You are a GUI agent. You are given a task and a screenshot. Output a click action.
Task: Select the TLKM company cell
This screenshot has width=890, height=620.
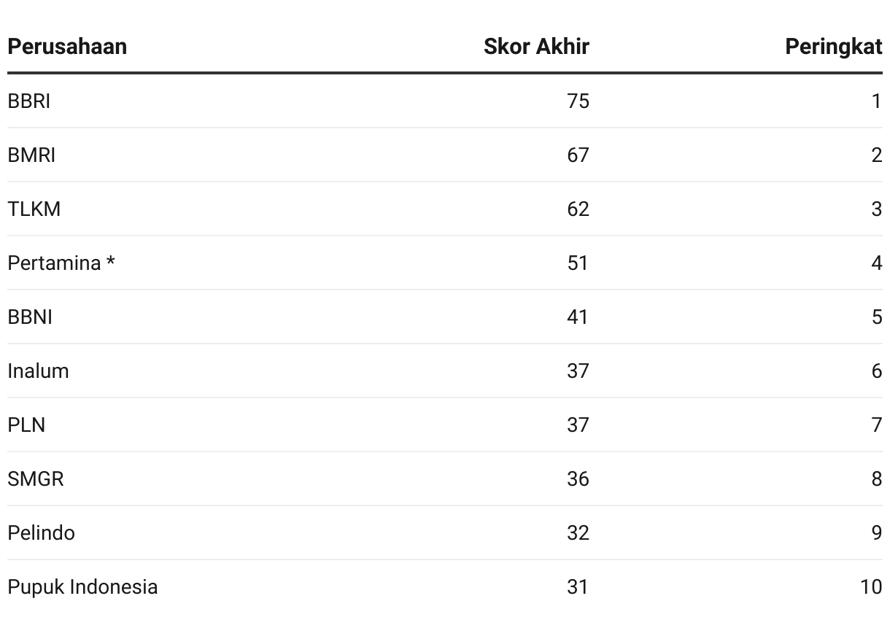pyautogui.click(x=34, y=209)
